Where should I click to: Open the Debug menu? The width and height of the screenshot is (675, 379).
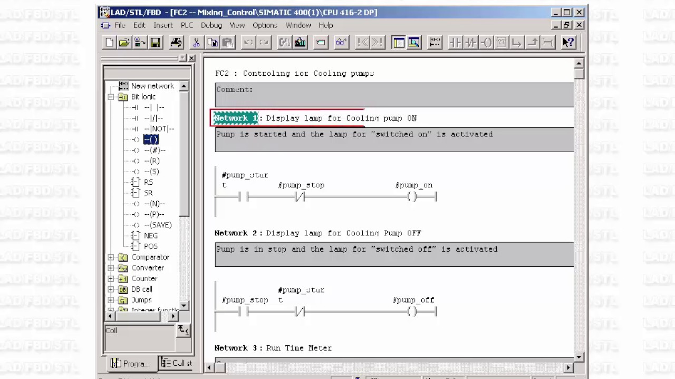(211, 25)
